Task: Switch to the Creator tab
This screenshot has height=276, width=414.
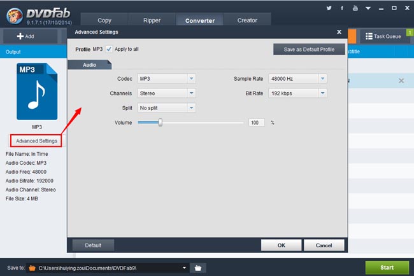Action: coord(247,20)
